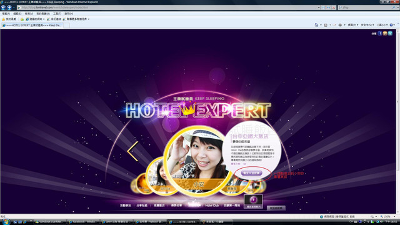Open the Help (H) menu
Image resolution: width=400 pixels, height=225 pixels.
68,14
